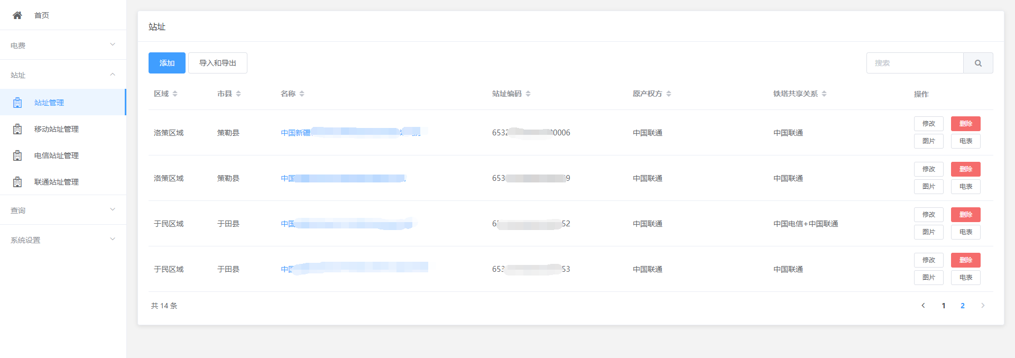Sort table by 站址编码 column

(x=528, y=94)
